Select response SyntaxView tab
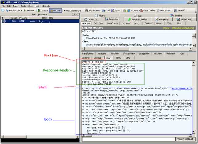The image size is (198, 144). pyautogui.click(x=129, y=54)
